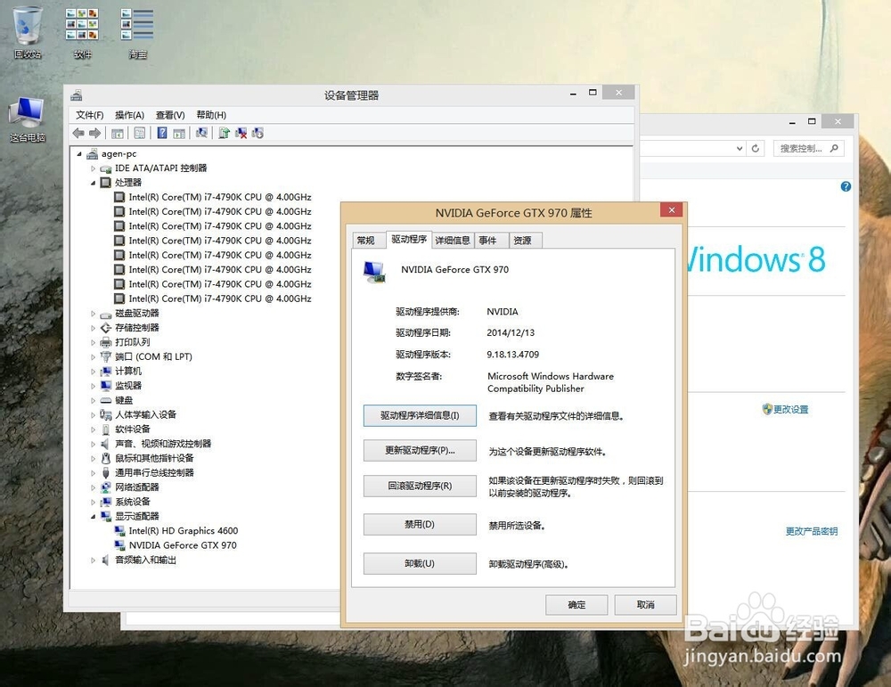This screenshot has height=687, width=891.
Task: Expand the 存储控制器 node
Action: click(94, 328)
